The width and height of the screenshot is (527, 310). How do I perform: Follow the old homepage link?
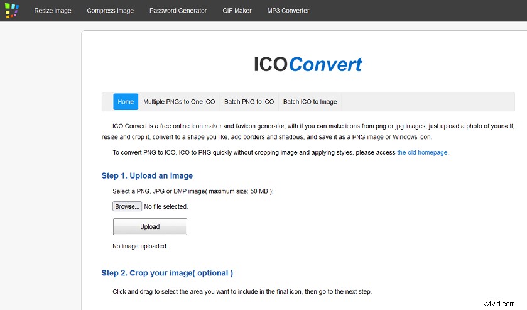click(422, 152)
